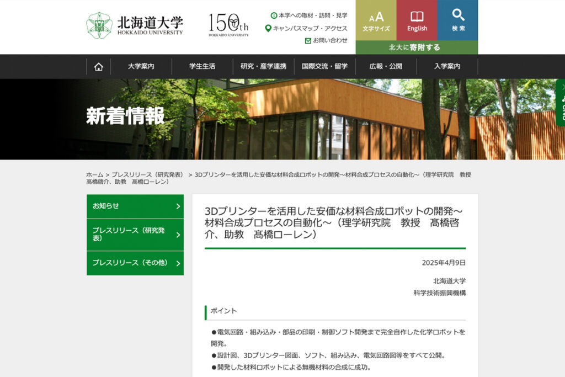
Task: Open お問い合わせ contact link
Action: click(326, 40)
